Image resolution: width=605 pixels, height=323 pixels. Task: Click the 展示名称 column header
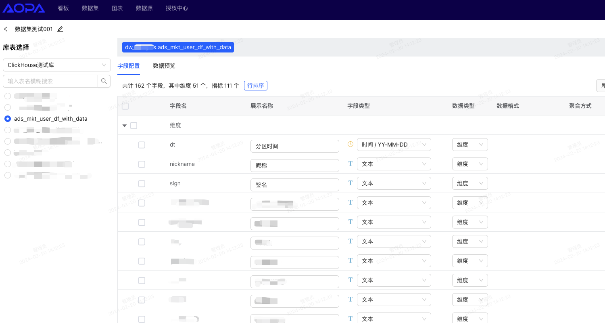(262, 106)
